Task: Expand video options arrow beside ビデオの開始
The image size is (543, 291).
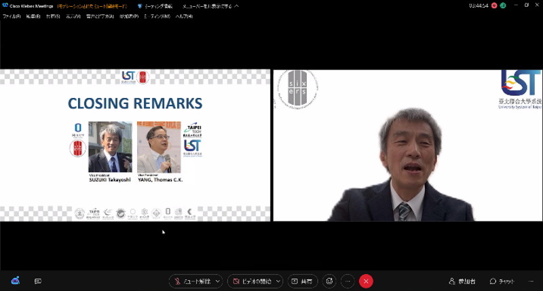Action: (278, 281)
